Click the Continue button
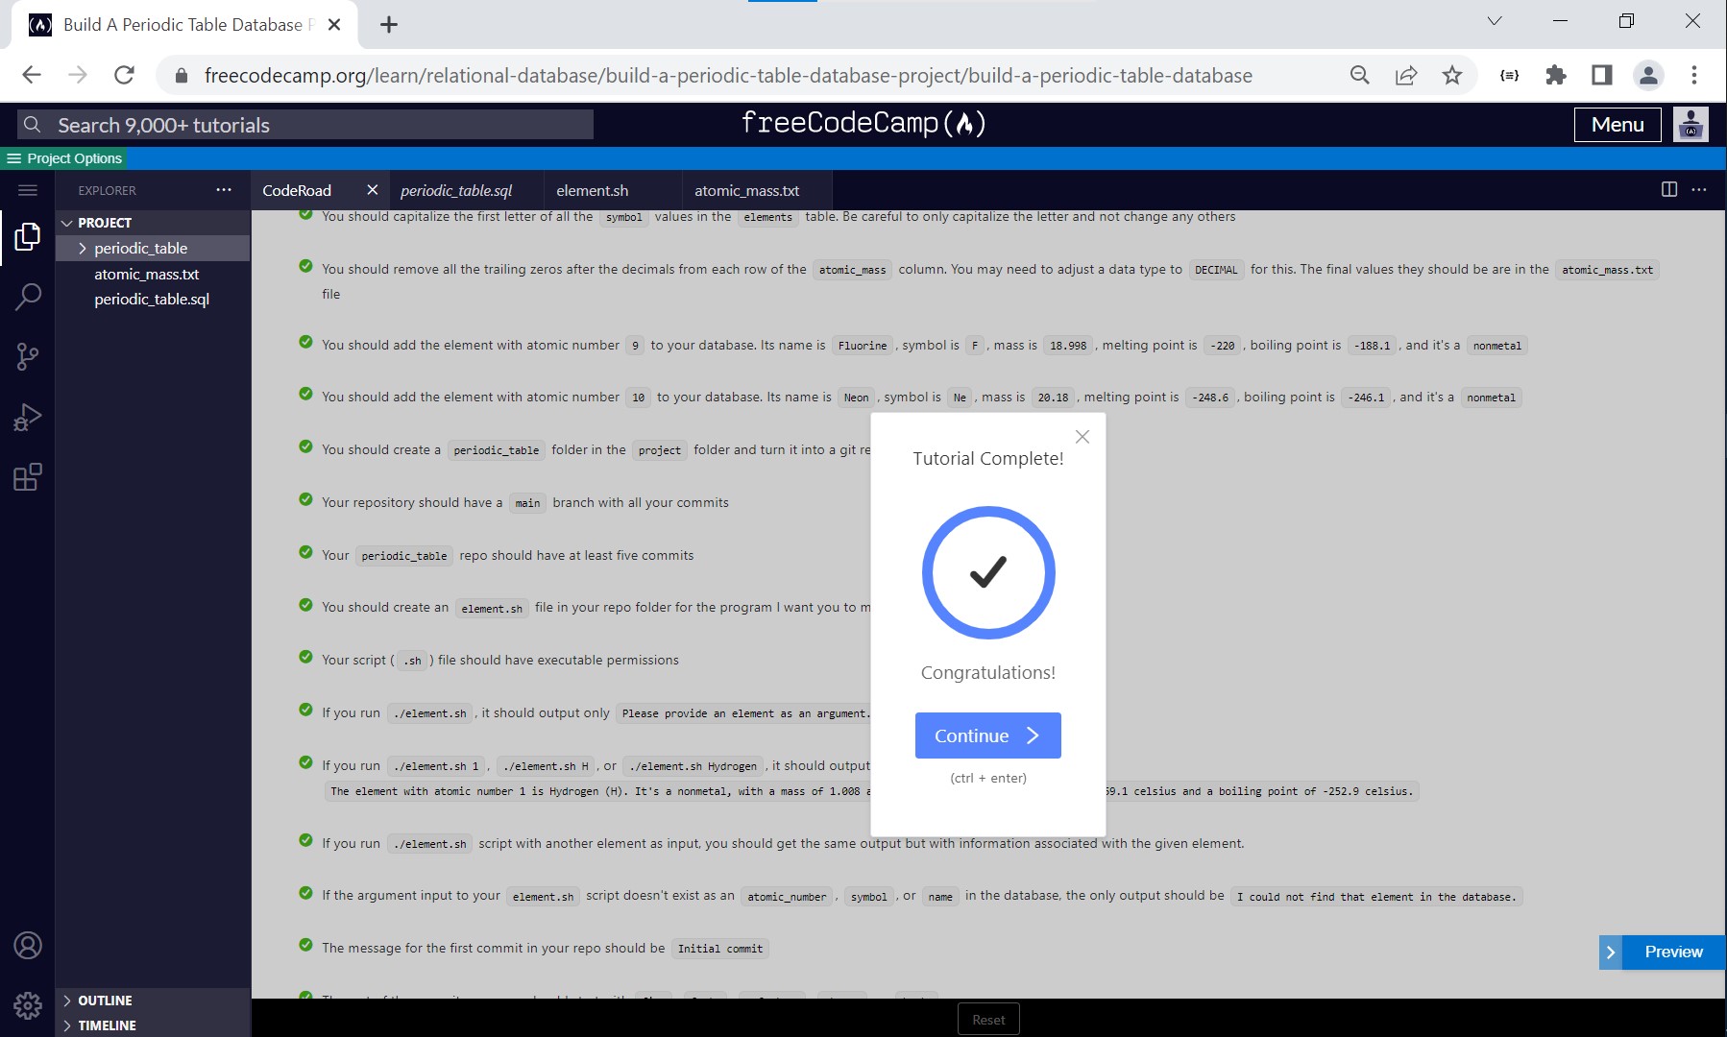 pyautogui.click(x=988, y=736)
